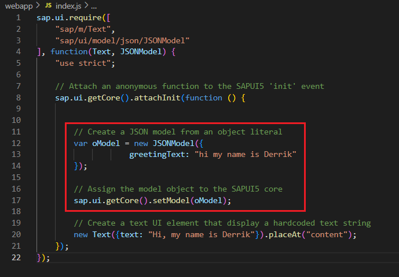
Task: Click the text sap.ui.require on line 1
Action: click(69, 18)
